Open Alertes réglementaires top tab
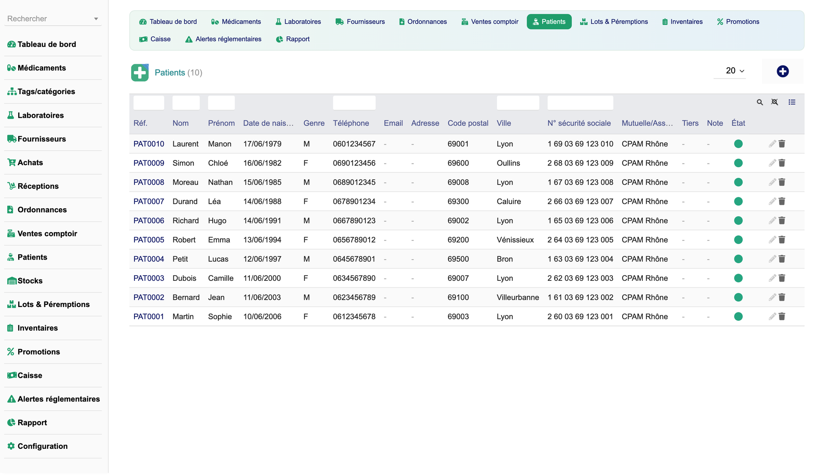The image size is (823, 475). [223, 39]
